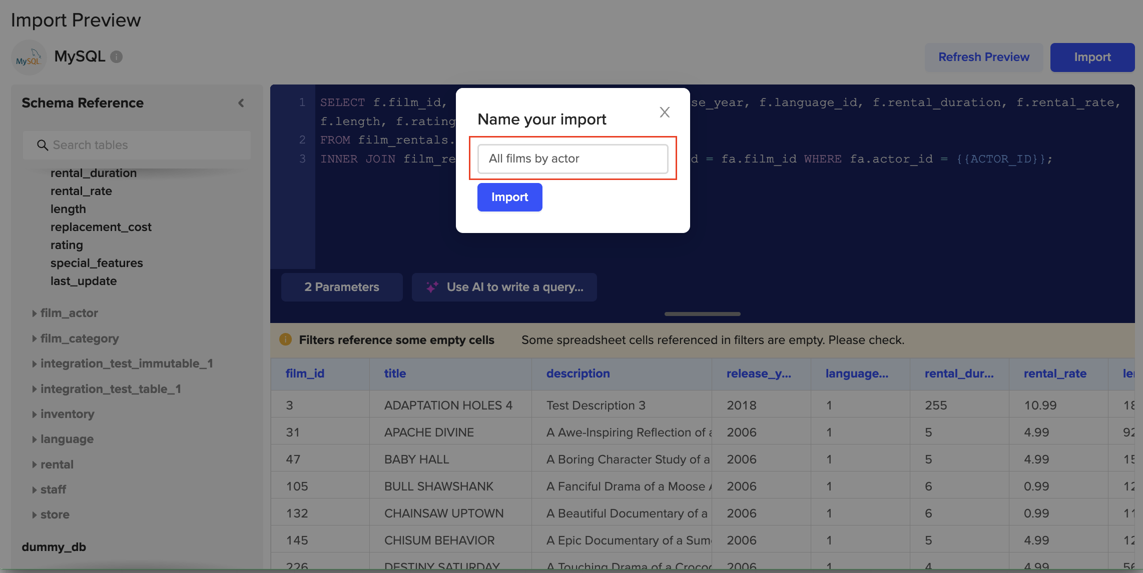Close the Name your import dialog
This screenshot has width=1143, height=573.
tap(664, 112)
